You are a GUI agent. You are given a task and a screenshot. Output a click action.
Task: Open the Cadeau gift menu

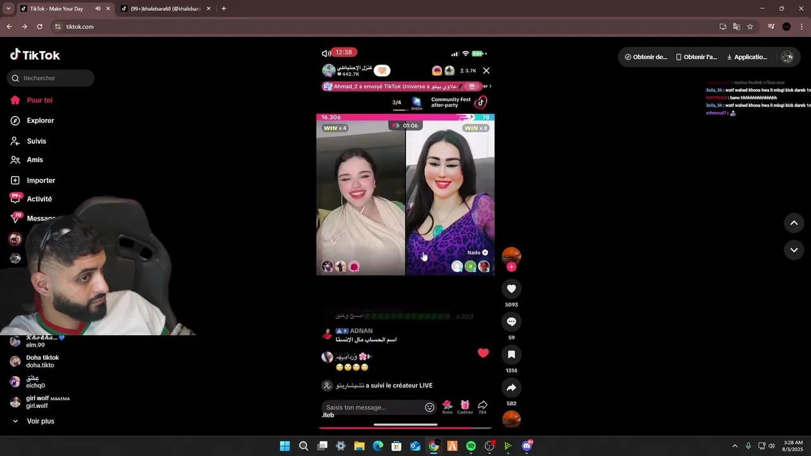pyautogui.click(x=465, y=407)
